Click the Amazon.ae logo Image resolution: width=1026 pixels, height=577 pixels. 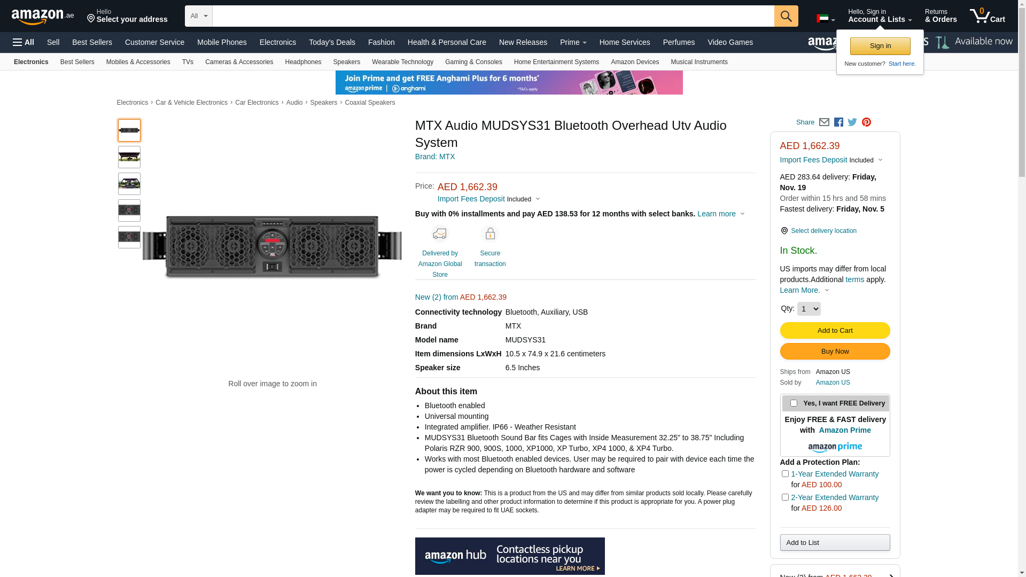43,17
